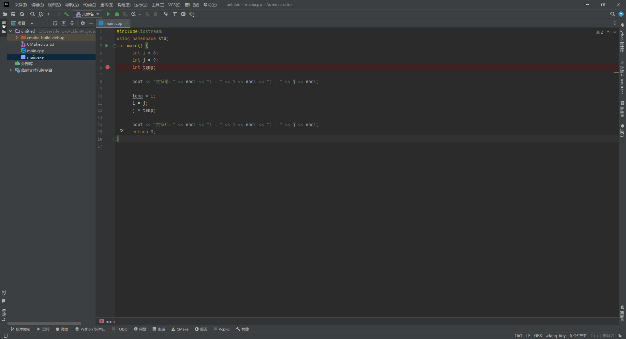The image size is (626, 339).
Task: Run the program with green play icon
Action: (108, 14)
